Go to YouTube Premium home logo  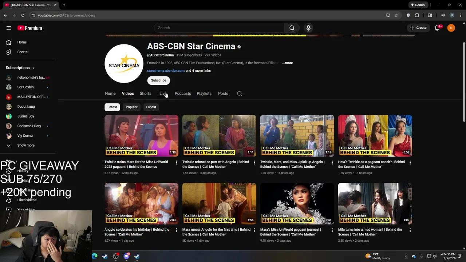pos(30,28)
